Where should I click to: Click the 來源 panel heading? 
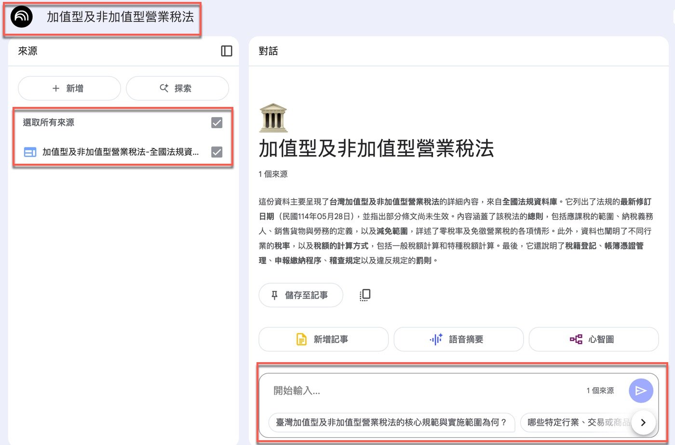27,51
